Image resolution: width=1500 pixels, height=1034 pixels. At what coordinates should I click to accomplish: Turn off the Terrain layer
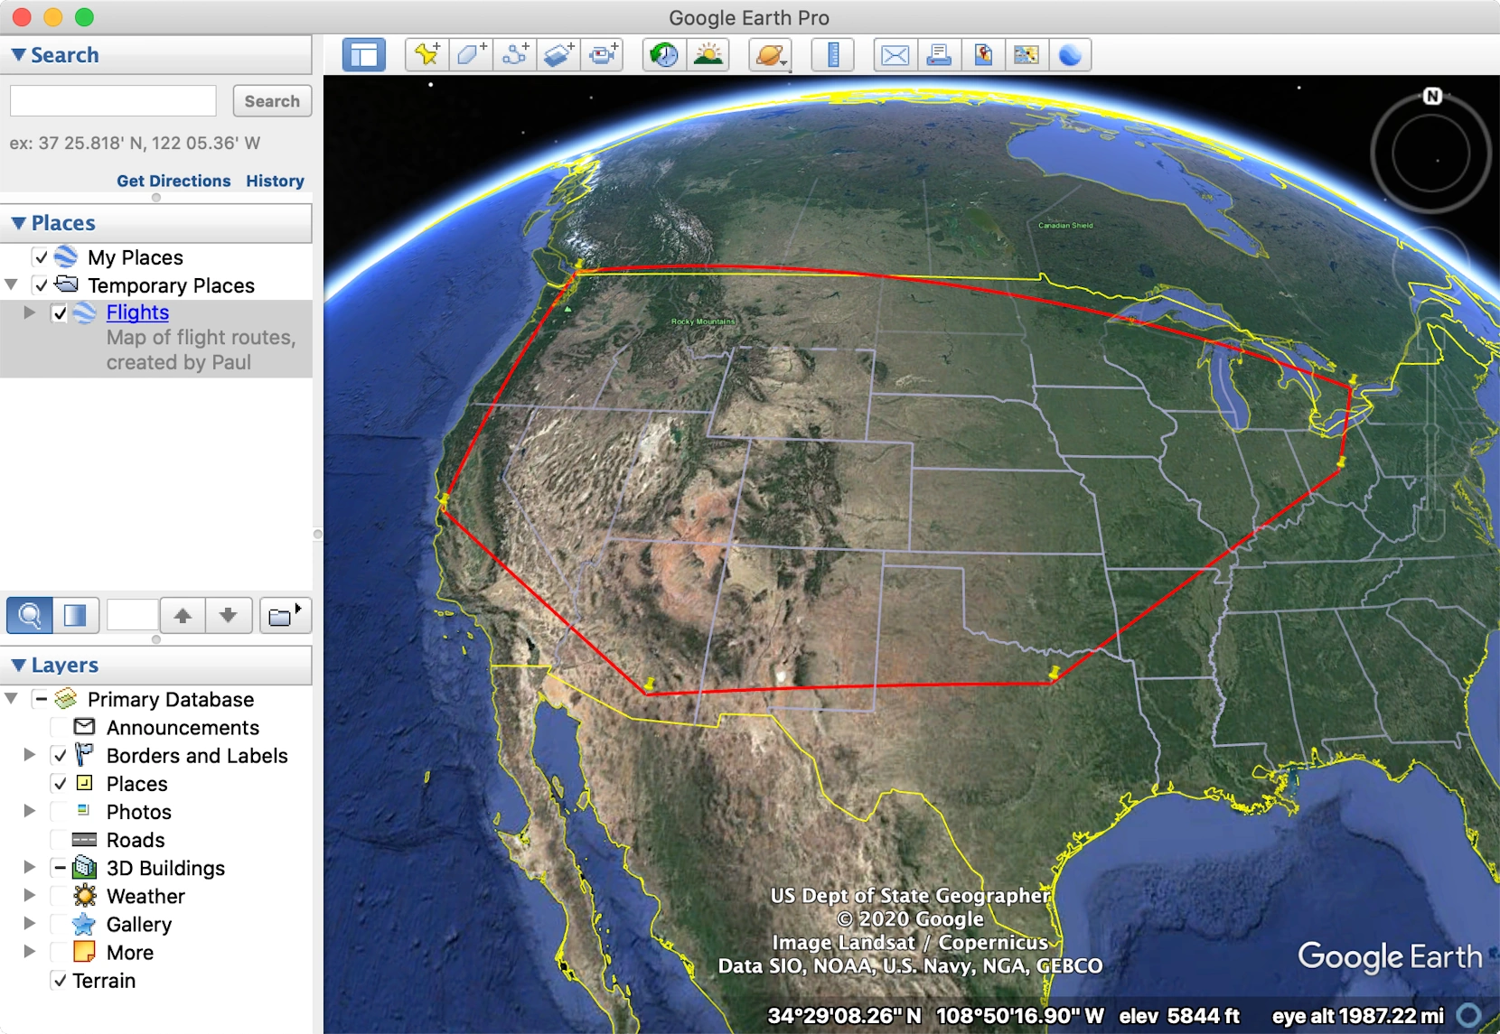click(x=60, y=981)
